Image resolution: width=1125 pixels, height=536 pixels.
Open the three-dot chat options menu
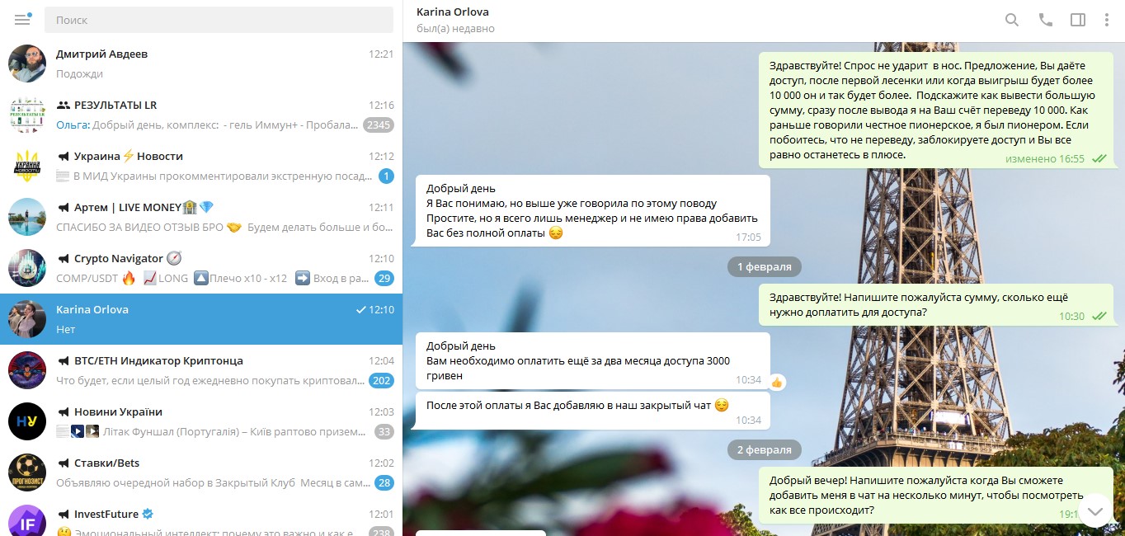(1107, 20)
